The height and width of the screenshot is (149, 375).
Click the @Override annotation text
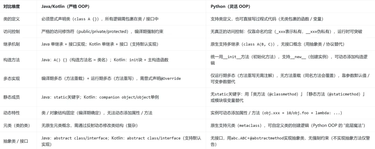click(x=169, y=79)
